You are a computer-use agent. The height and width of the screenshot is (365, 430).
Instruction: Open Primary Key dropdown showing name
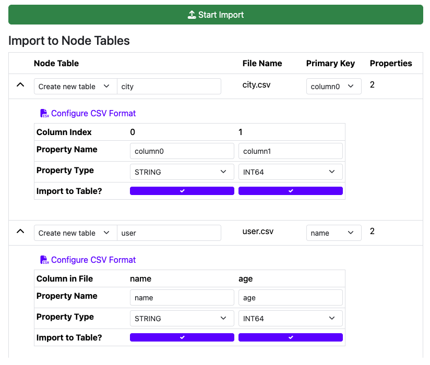(x=333, y=233)
